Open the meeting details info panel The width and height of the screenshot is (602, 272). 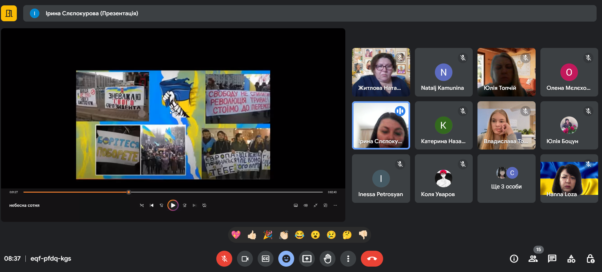pyautogui.click(x=514, y=259)
